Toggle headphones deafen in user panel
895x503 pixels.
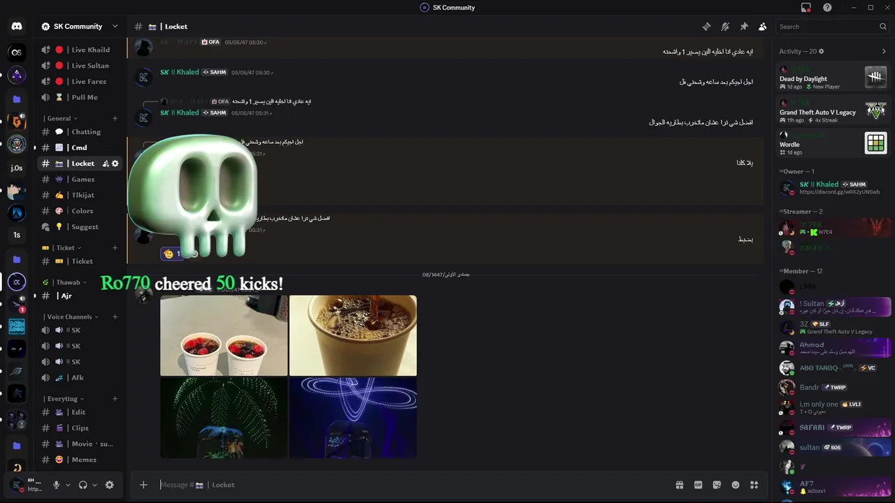coord(83,485)
